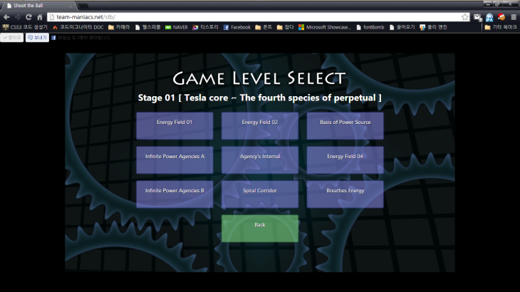Reload the page with the refresh icon
The width and height of the screenshot is (520, 292).
click(28, 17)
